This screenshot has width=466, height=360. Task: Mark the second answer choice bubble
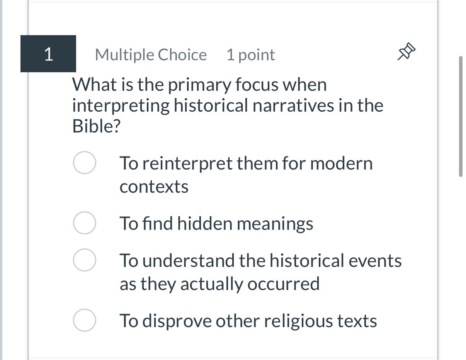point(84,223)
